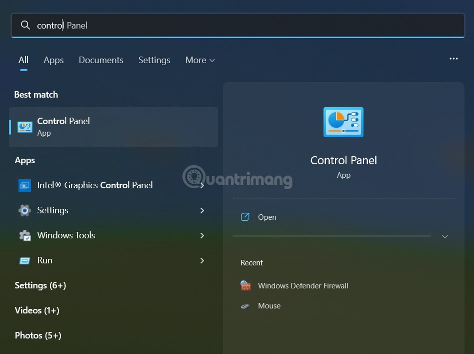
Task: Switch to the Documents tab
Action: tap(100, 60)
